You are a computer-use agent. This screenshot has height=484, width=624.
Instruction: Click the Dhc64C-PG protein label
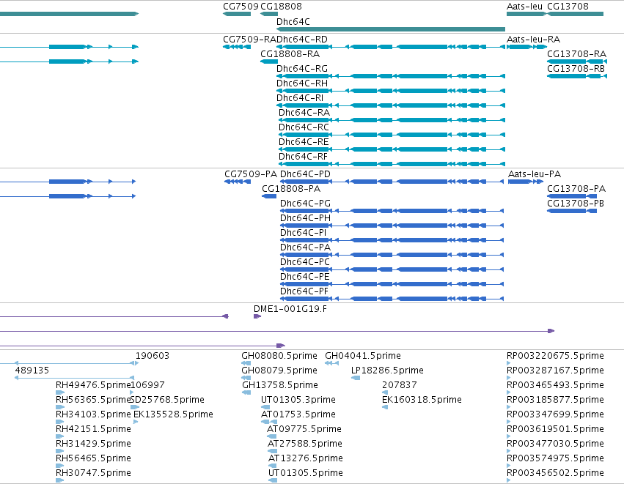[x=305, y=204]
